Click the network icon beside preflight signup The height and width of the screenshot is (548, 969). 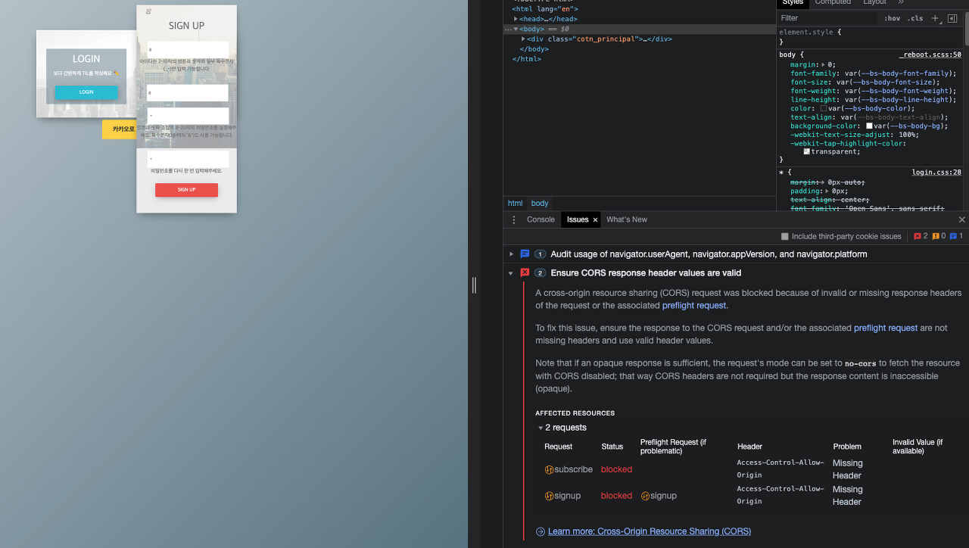[x=645, y=496]
